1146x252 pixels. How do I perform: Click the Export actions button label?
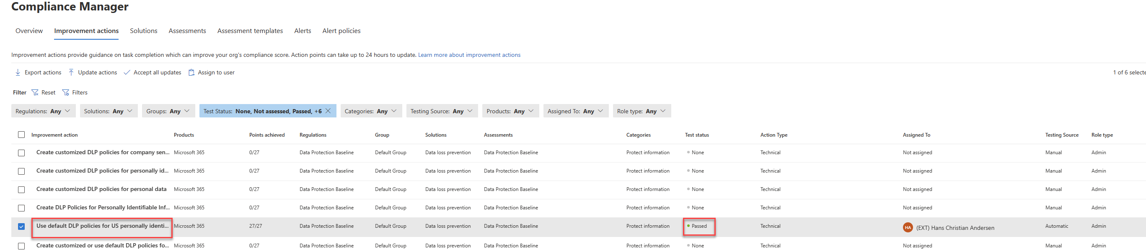point(43,72)
